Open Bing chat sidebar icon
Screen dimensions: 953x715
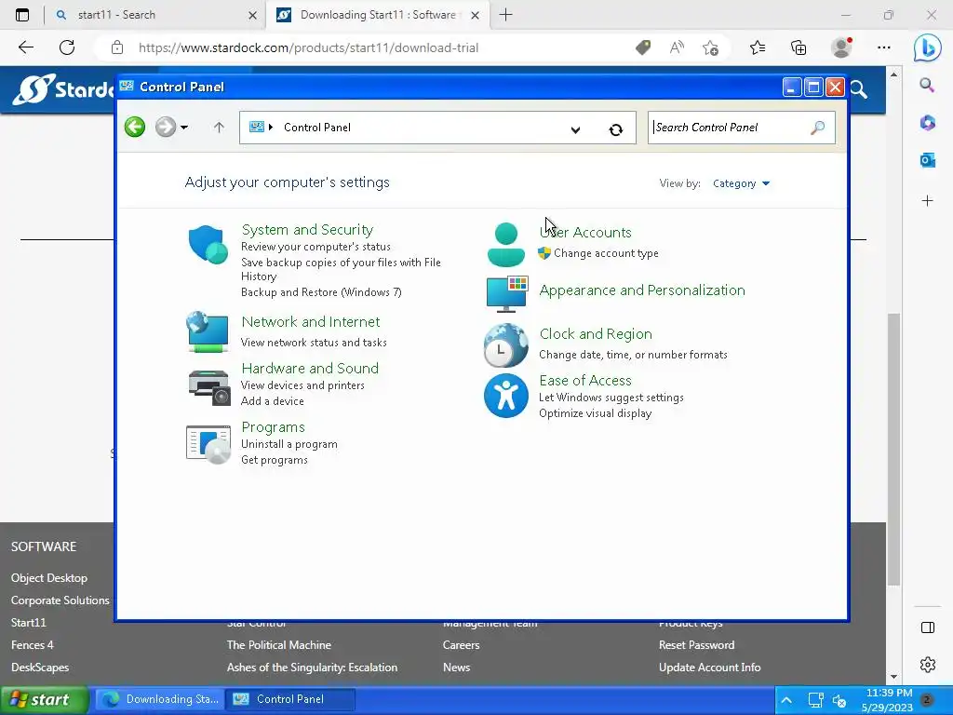click(928, 48)
